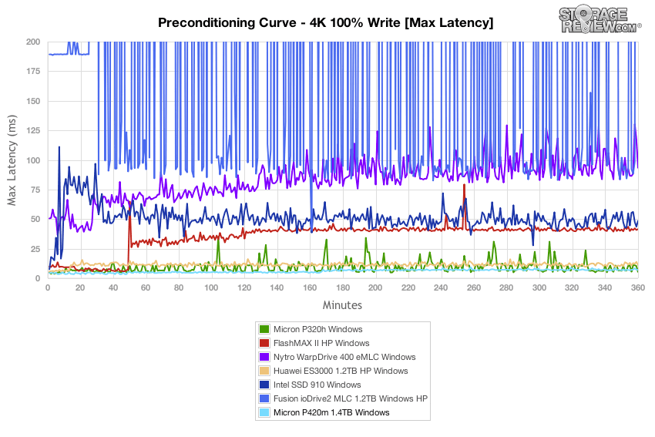Click the x-axis label 360
Image resolution: width=655 pixels, height=437 pixels.
(x=638, y=287)
